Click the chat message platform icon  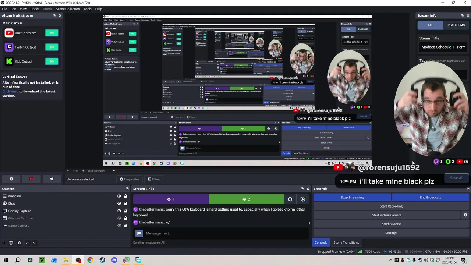[x=139, y=233]
